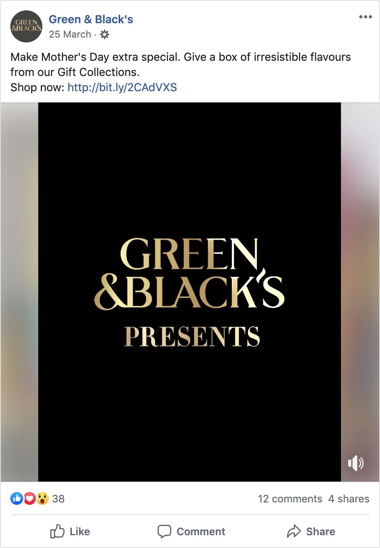380x548 pixels.
Task: Show the 4 shares list
Action: click(x=349, y=499)
